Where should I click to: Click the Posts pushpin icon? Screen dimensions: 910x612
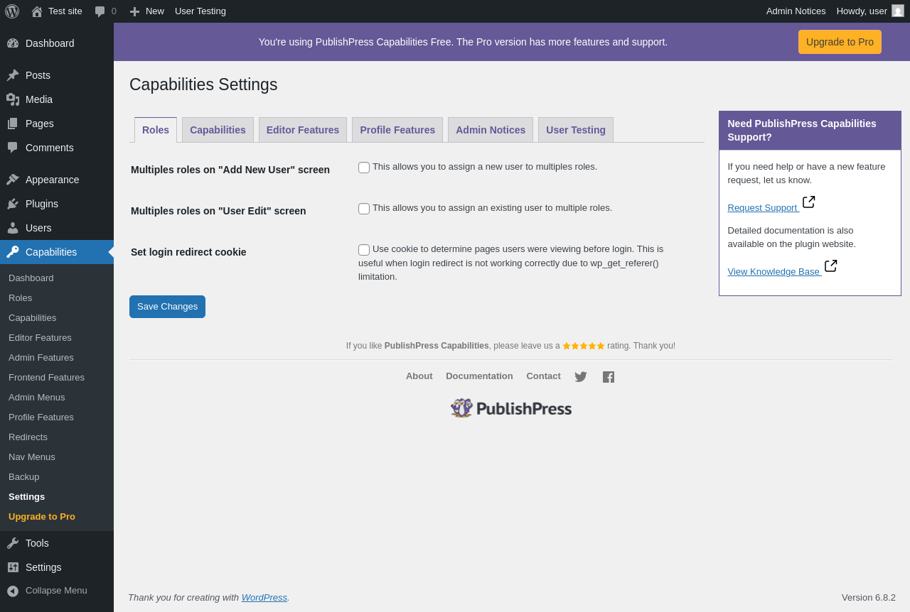(13, 75)
